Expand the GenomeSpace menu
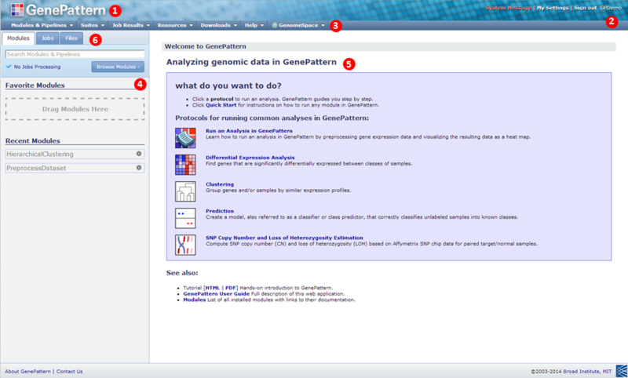 (298, 25)
